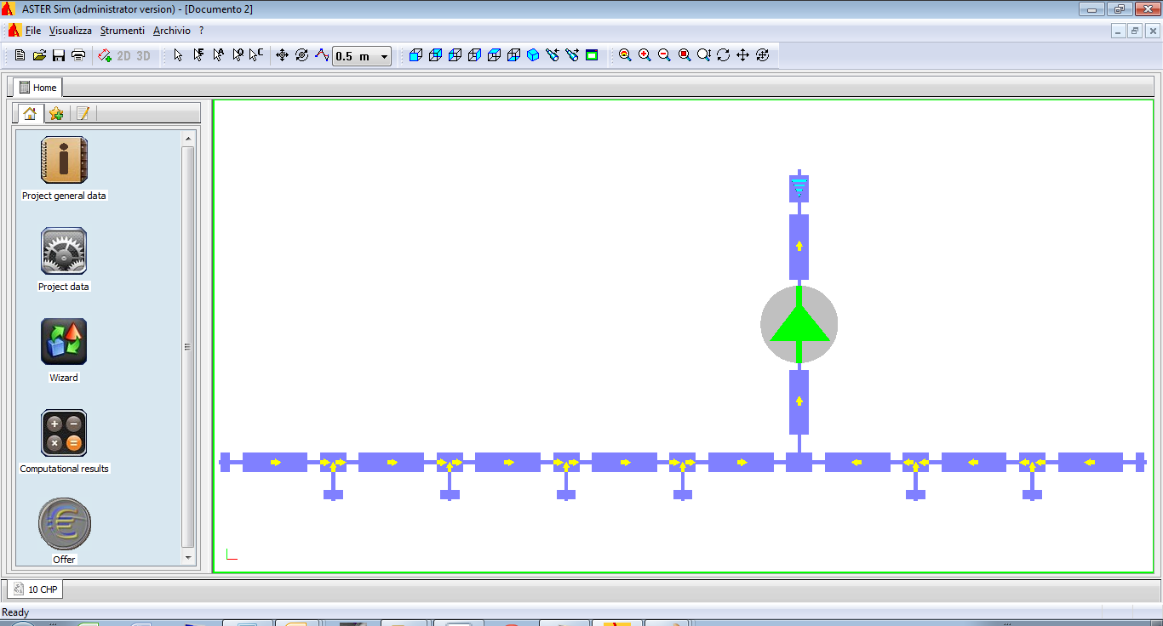The width and height of the screenshot is (1163, 626).
Task: Click the blue tank symbol atop the riser
Action: (799, 188)
